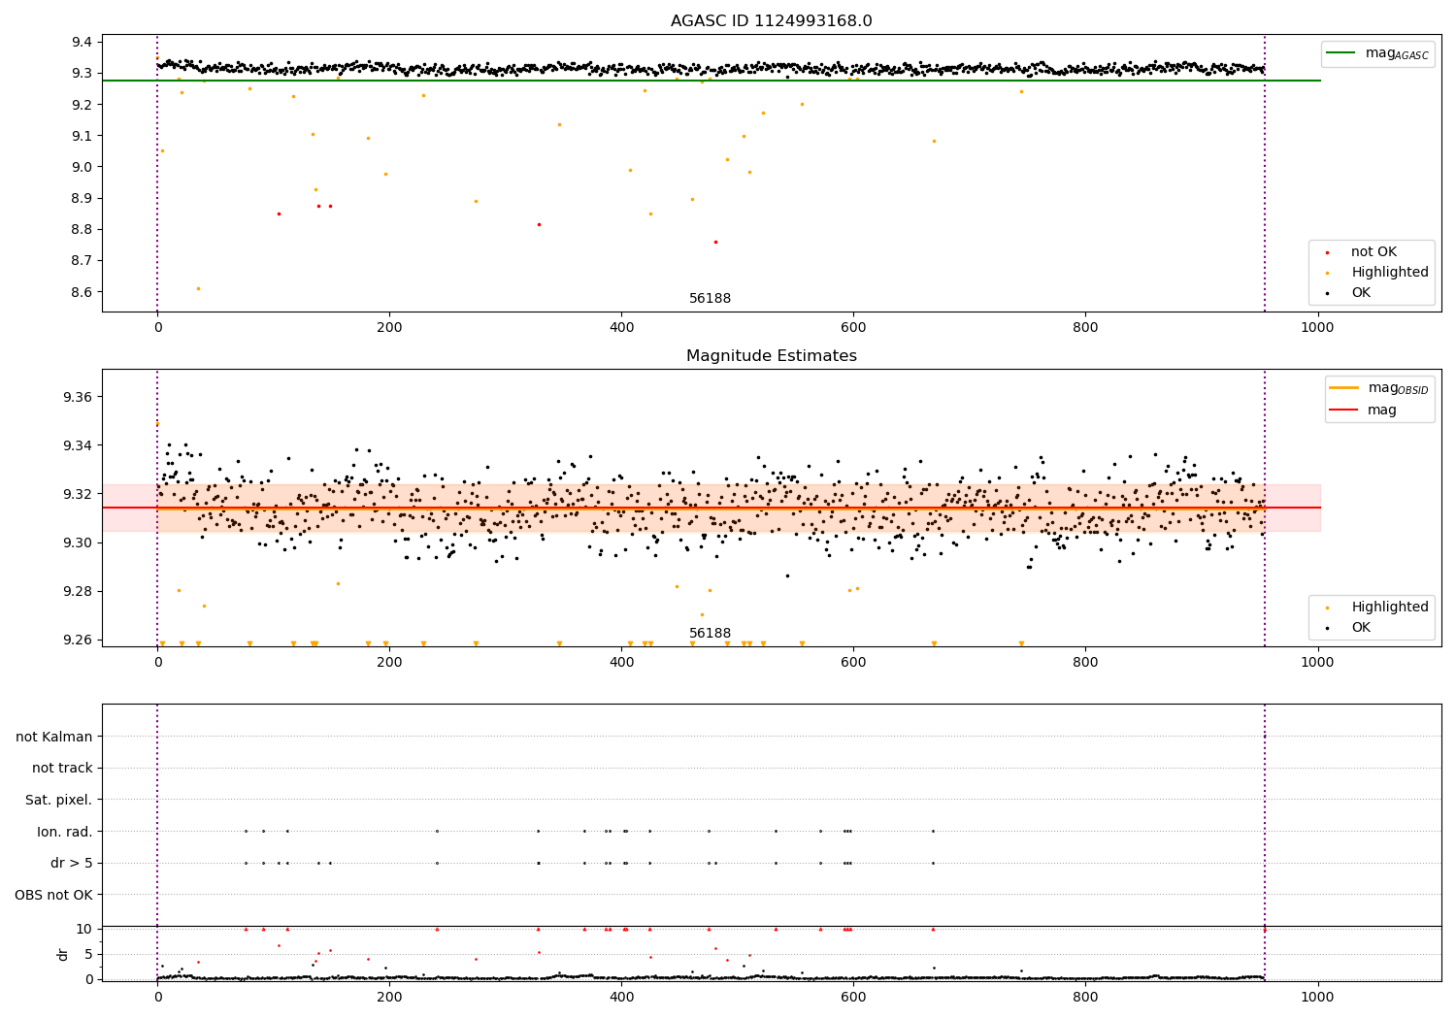Click the 8.6 y-axis tick label
The height and width of the screenshot is (1019, 1456).
[82, 292]
